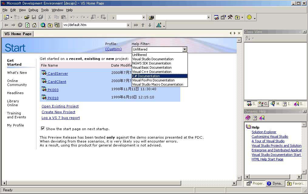The width and height of the screenshot is (308, 194).
Task: Click the Search the Web globe icon
Action: [x=43, y=25]
